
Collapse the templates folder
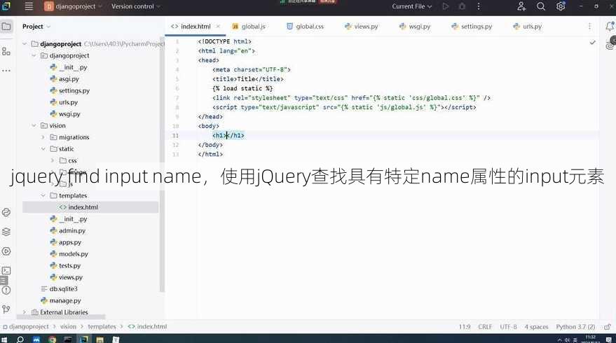[43, 195]
